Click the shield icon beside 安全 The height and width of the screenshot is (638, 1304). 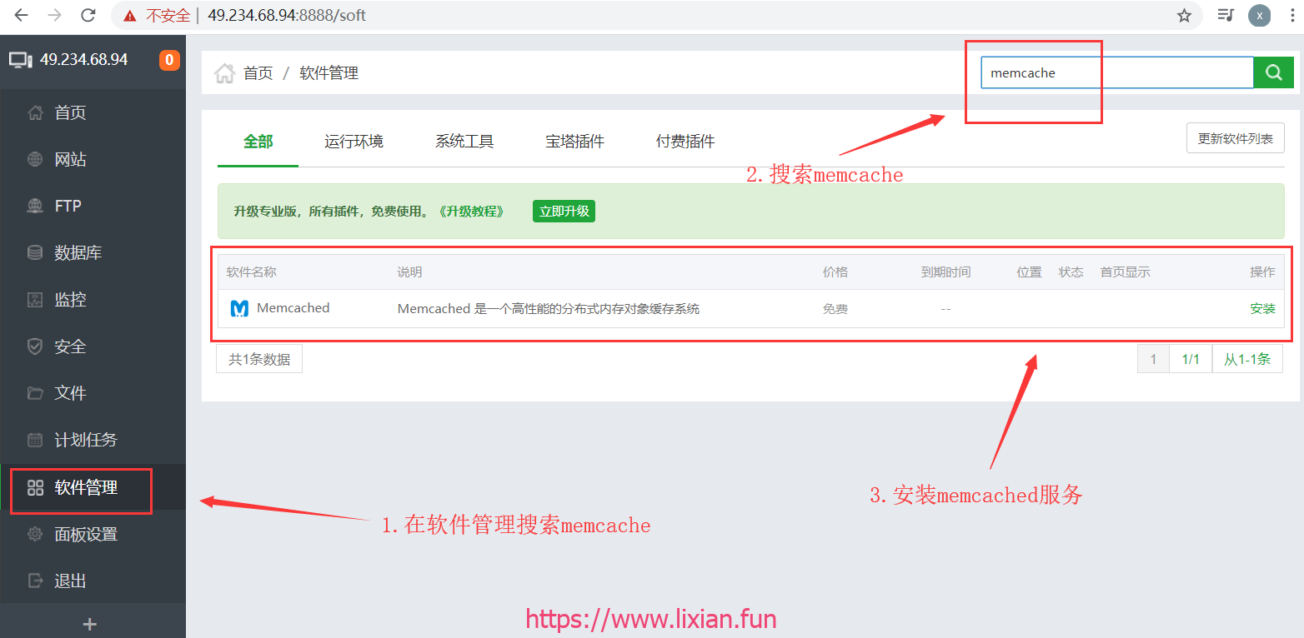point(35,346)
